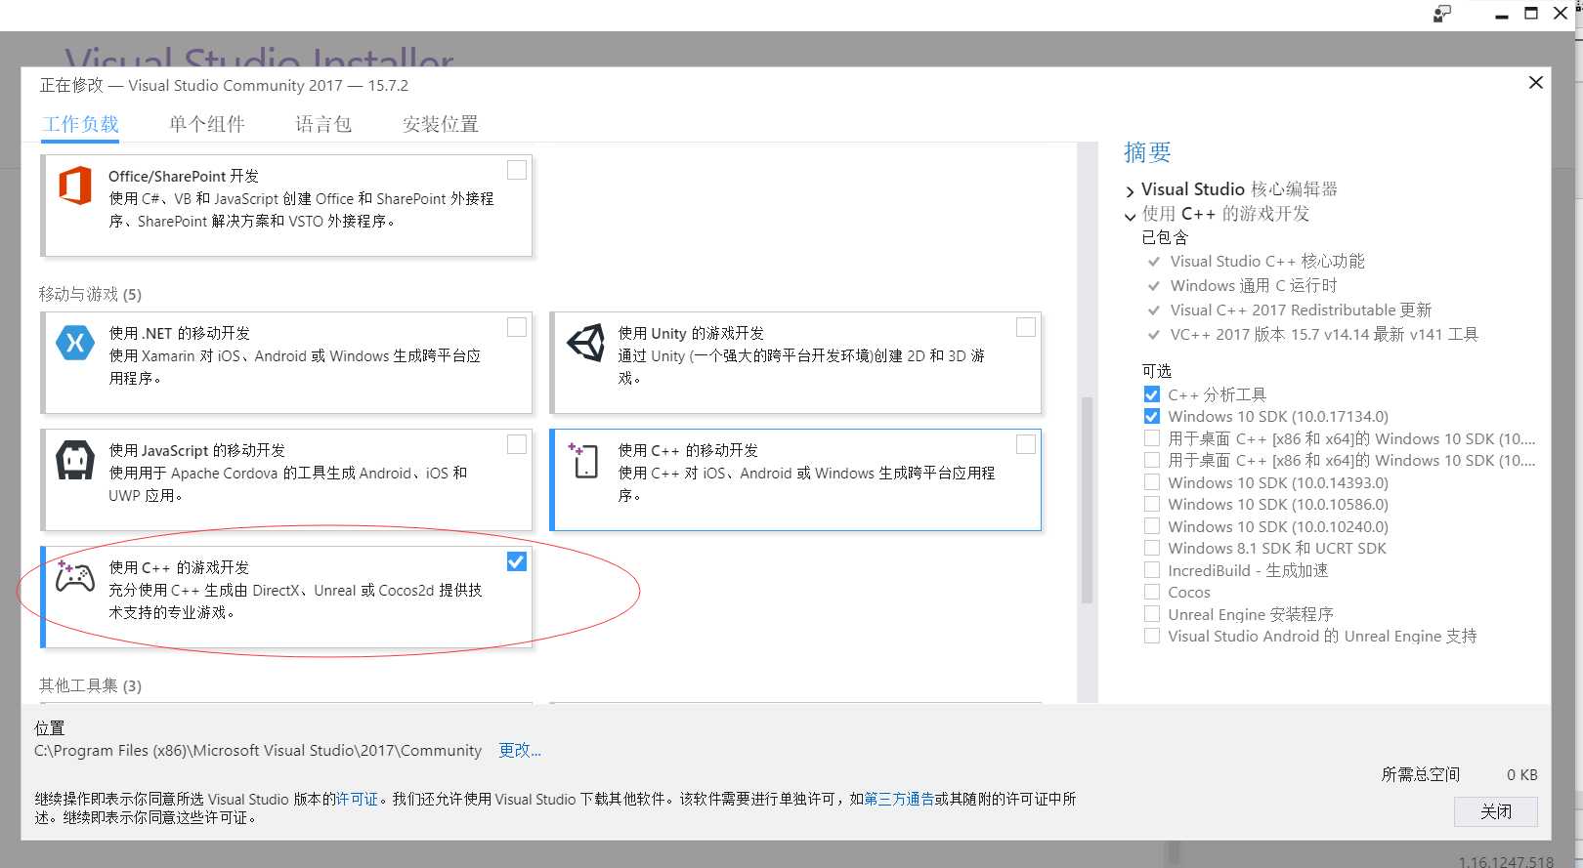This screenshot has height=868, width=1583.
Task: Click the Xamarin .NET mobile development icon
Action: coord(75,343)
